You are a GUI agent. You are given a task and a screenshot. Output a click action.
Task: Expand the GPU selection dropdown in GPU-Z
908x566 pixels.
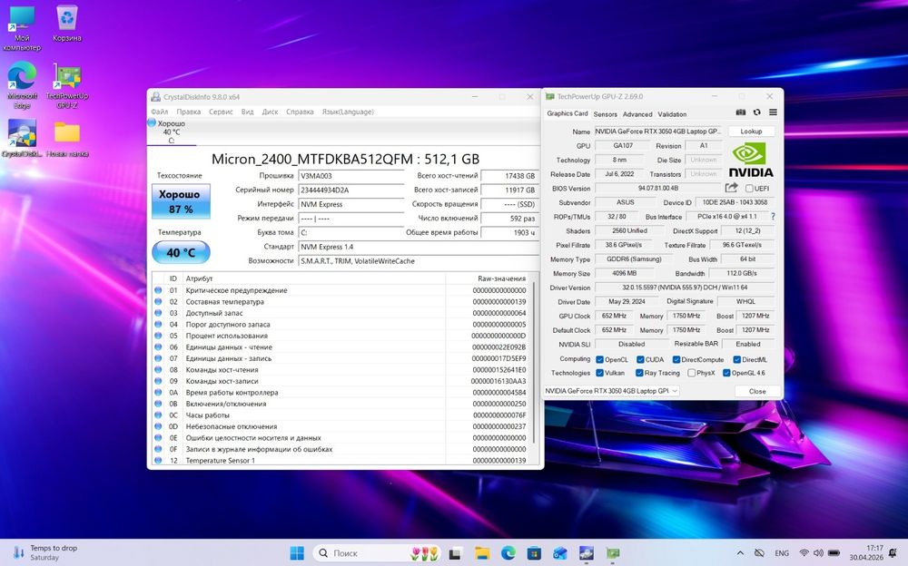point(611,391)
